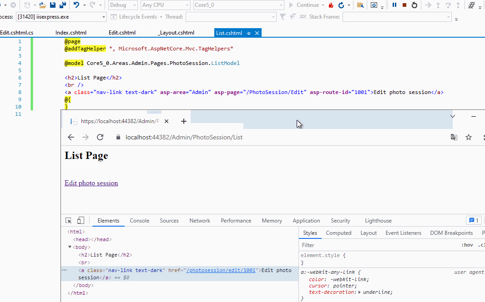Click the browser Forward arrow
Screen dimensions: 485x302
click(x=86, y=137)
